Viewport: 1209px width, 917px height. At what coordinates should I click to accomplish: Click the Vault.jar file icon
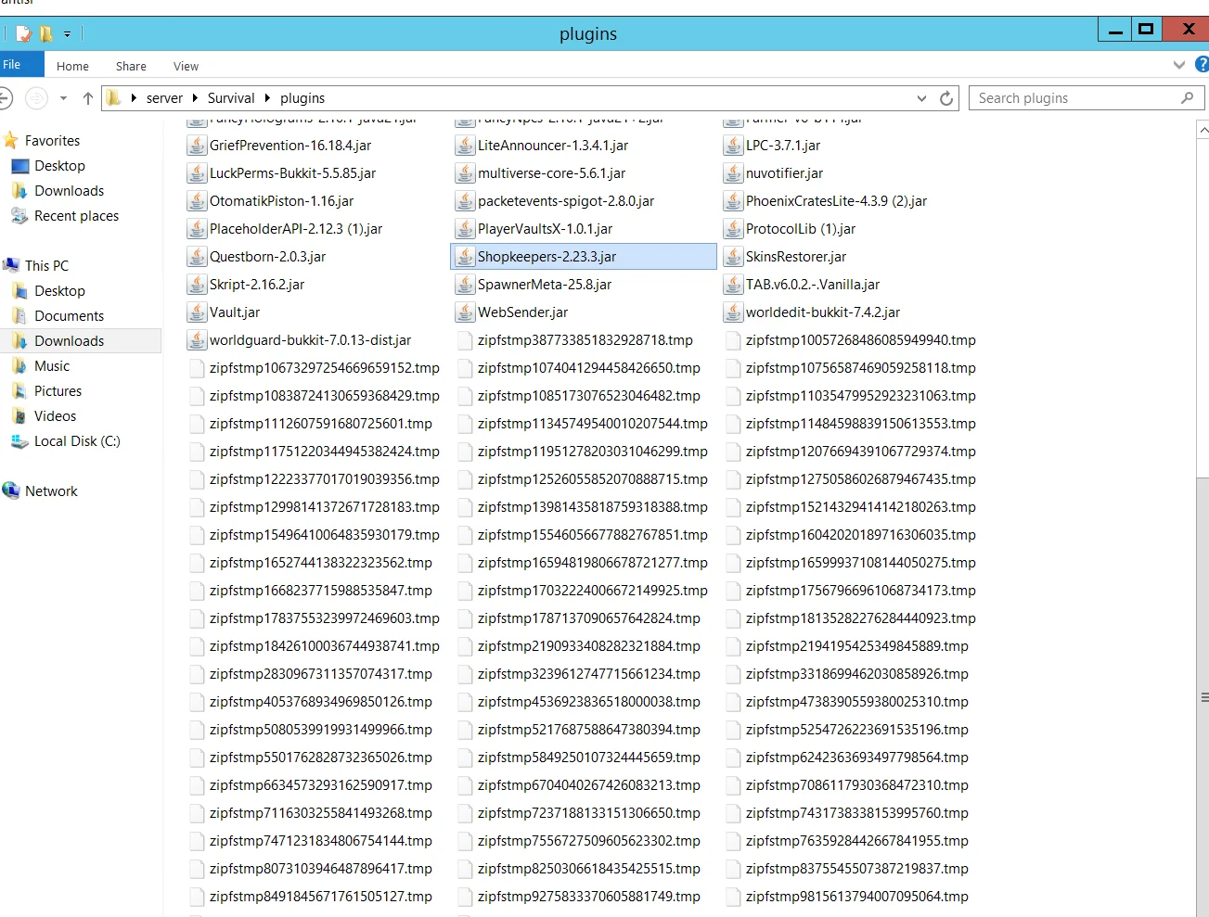[x=197, y=312]
